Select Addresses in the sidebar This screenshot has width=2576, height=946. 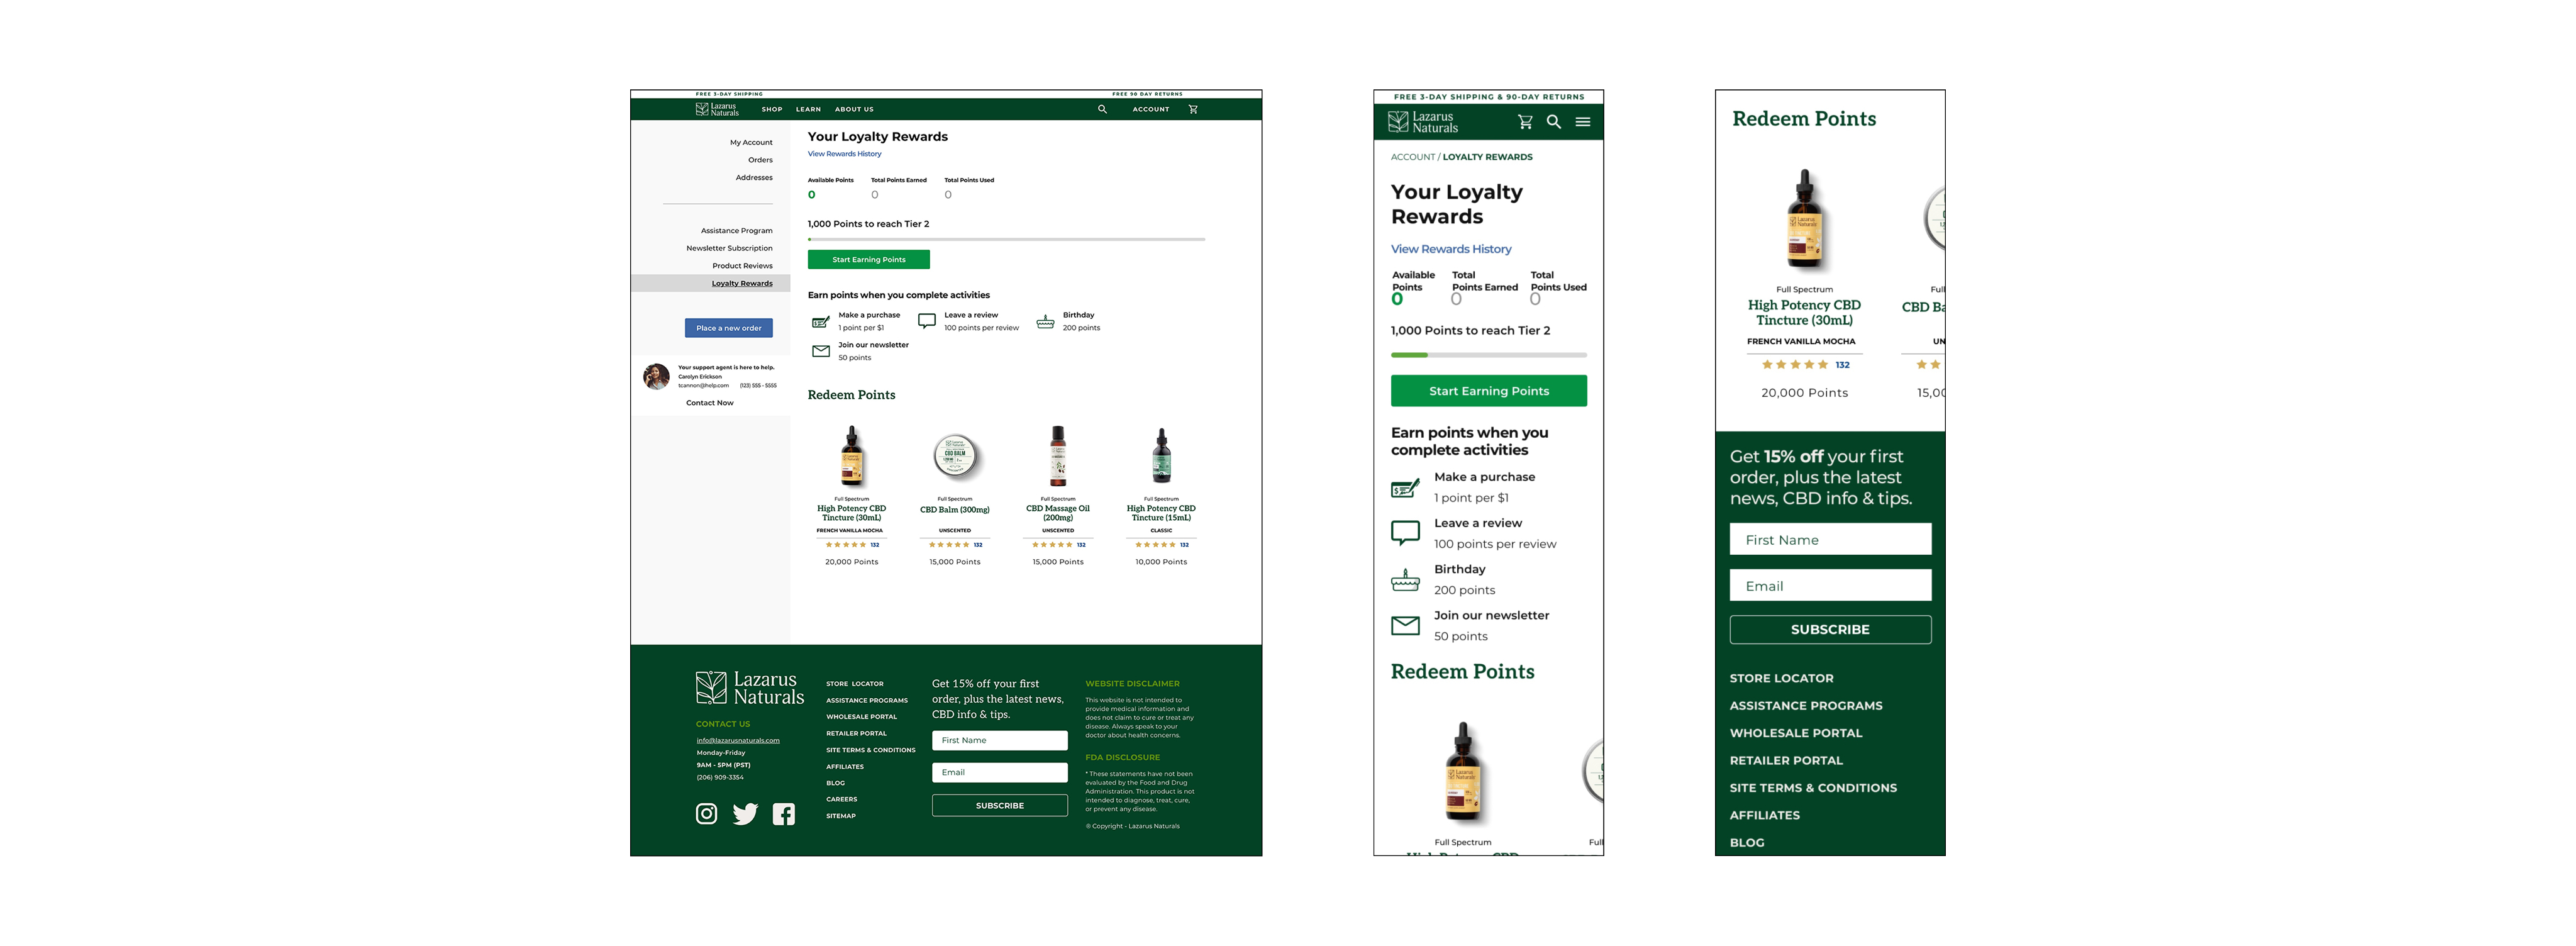tap(754, 177)
